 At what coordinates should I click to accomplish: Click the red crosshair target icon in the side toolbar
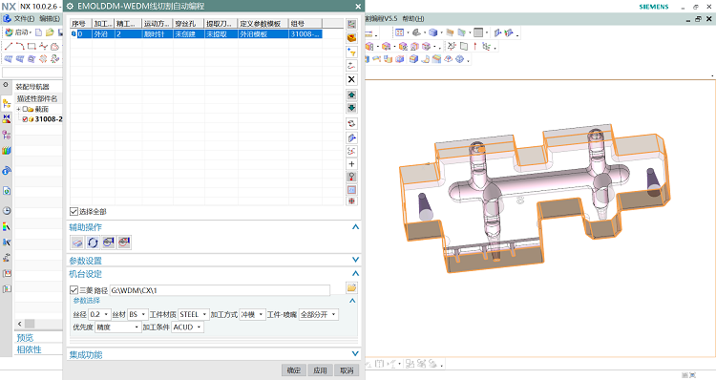351,201
